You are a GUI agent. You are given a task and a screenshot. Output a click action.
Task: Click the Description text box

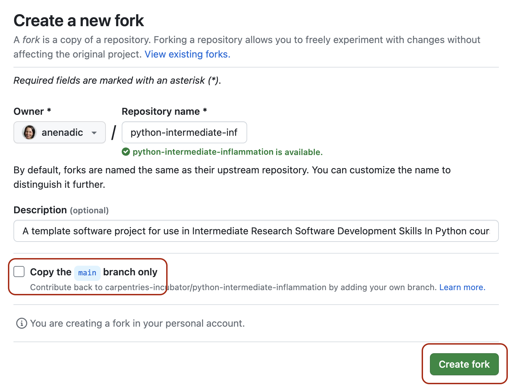[256, 231]
